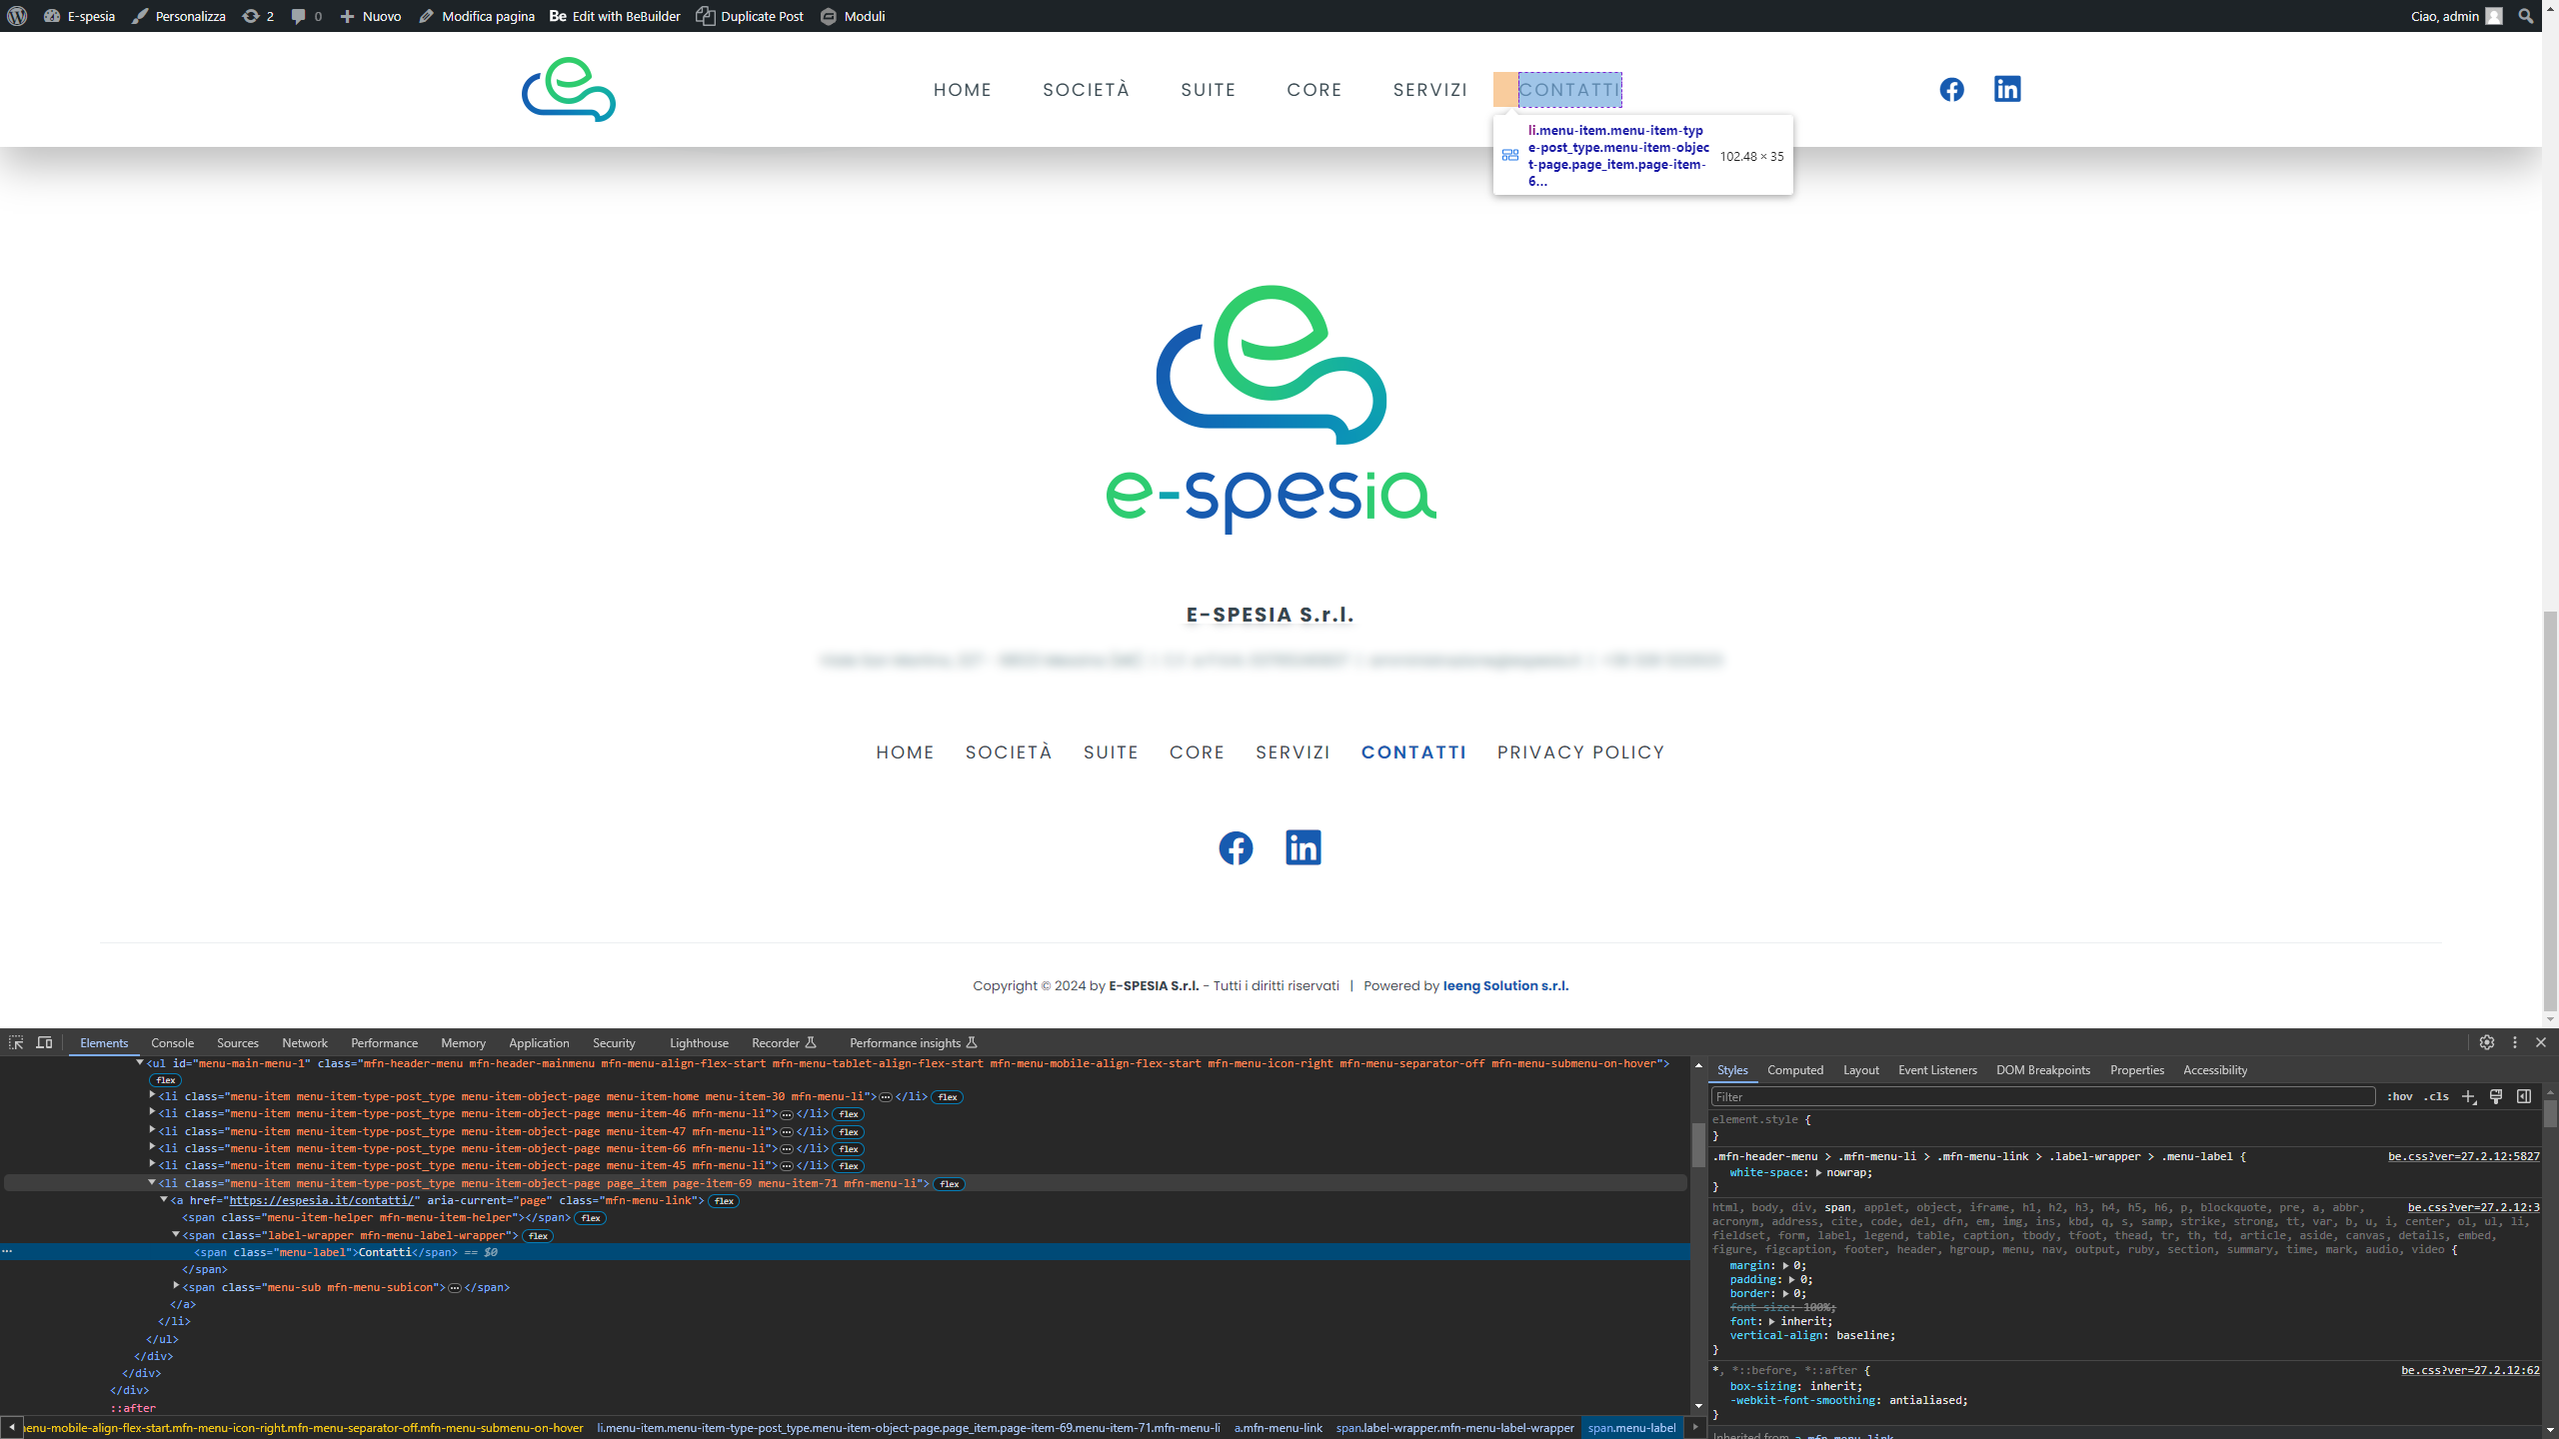Image resolution: width=2559 pixels, height=1439 pixels.
Task: Click the new style rule plus icon
Action: tap(2468, 1096)
